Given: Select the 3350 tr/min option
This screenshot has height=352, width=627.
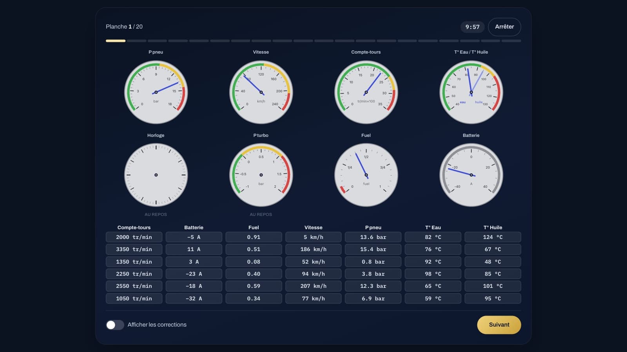Looking at the screenshot, I should coord(134,249).
